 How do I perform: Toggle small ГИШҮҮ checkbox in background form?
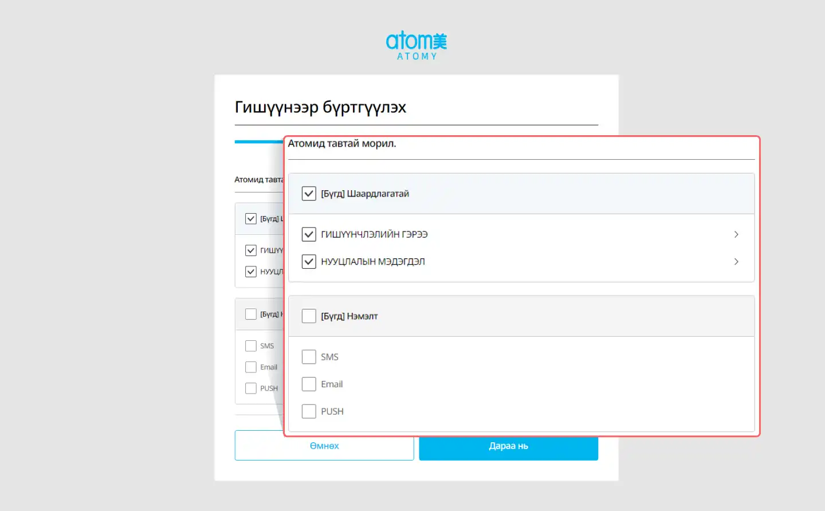tap(251, 250)
